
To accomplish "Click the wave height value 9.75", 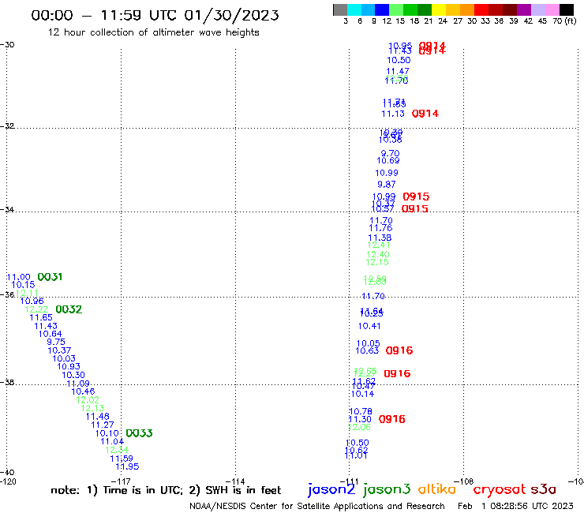I will [x=56, y=342].
